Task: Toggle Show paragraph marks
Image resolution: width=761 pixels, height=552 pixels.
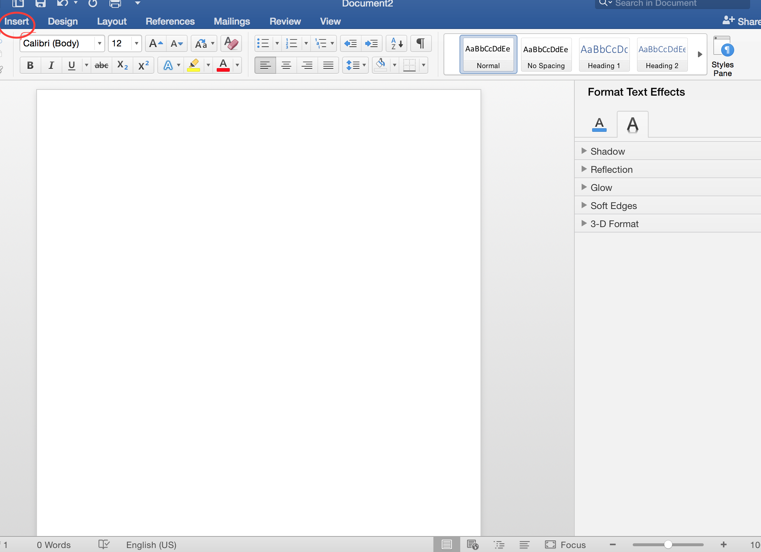Action: click(421, 43)
